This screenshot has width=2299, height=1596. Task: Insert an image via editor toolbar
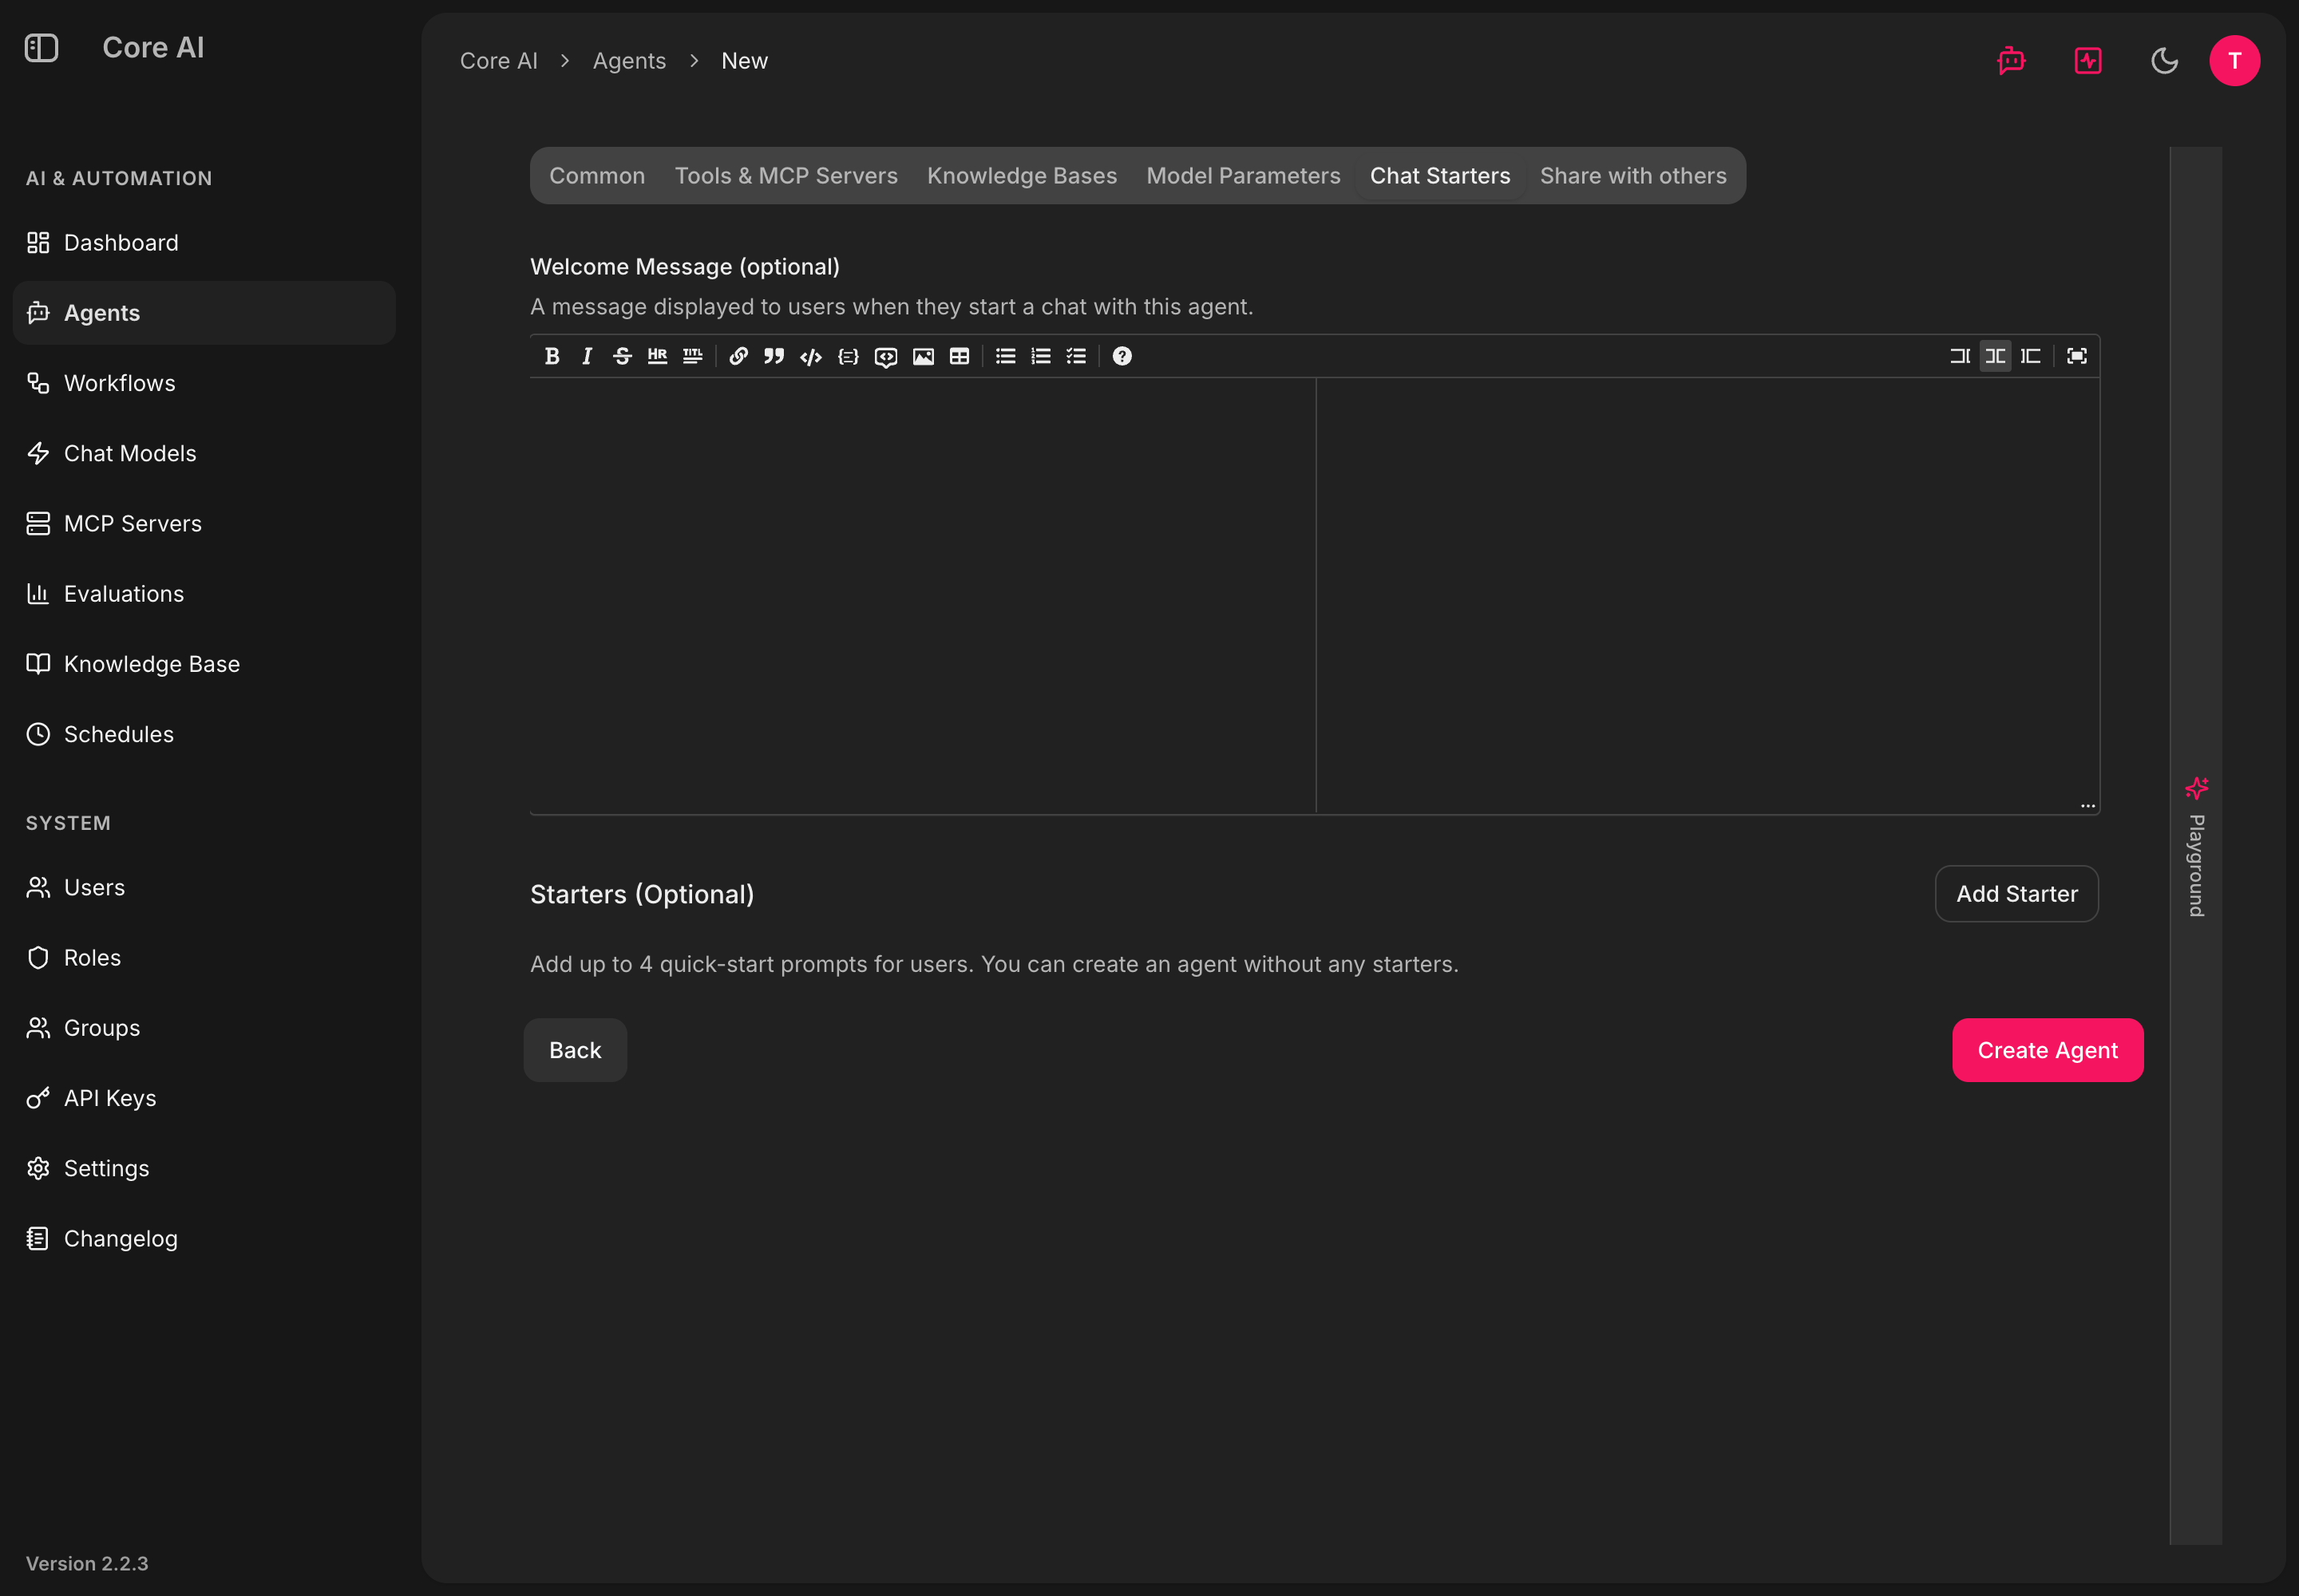pyautogui.click(x=923, y=356)
